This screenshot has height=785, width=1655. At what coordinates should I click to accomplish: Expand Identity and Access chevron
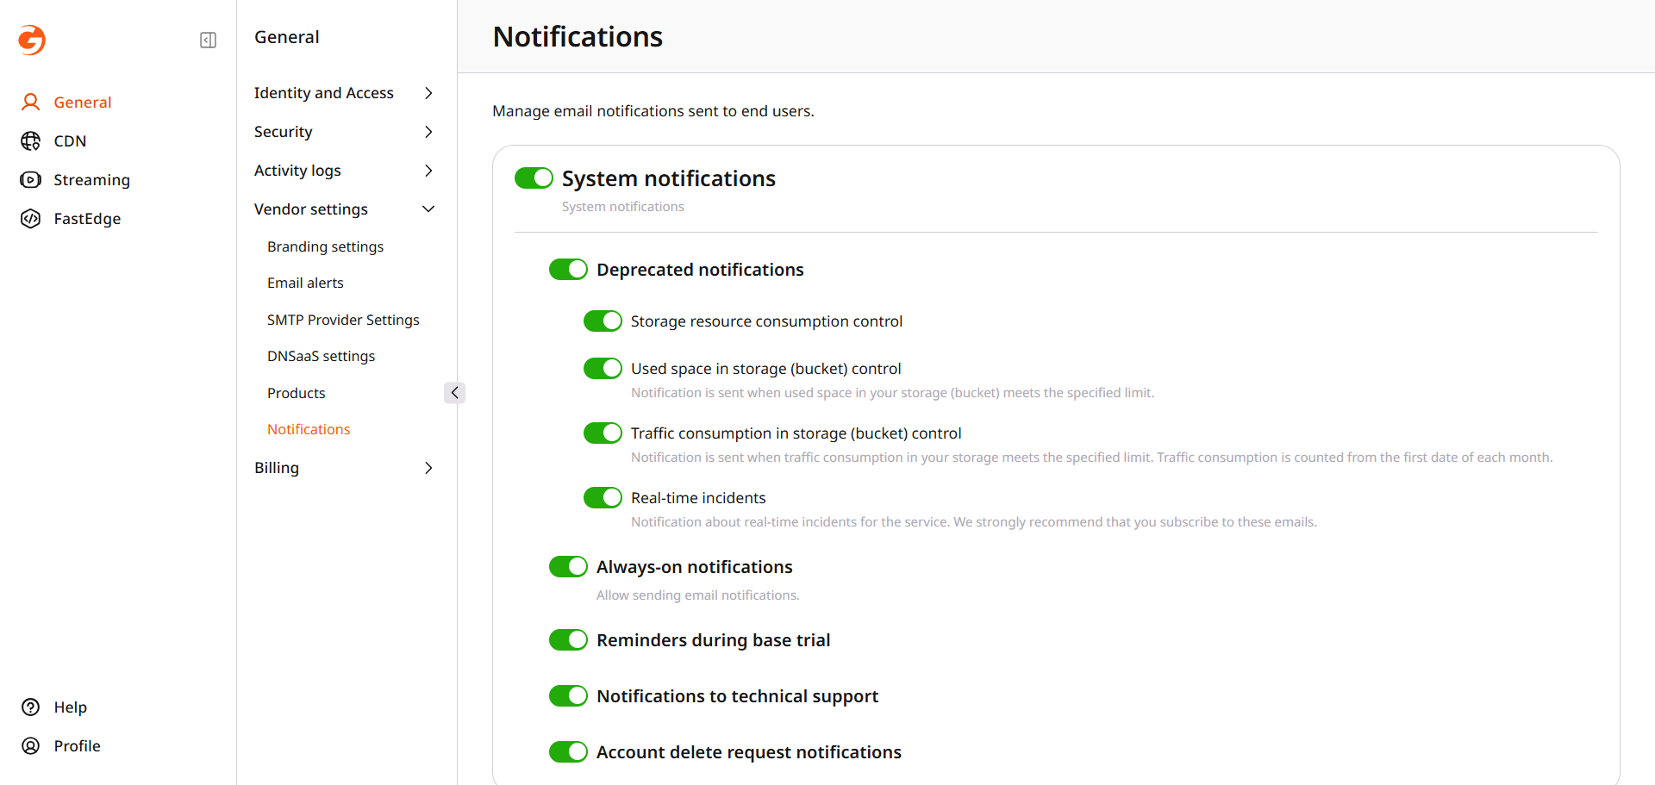pyautogui.click(x=428, y=93)
